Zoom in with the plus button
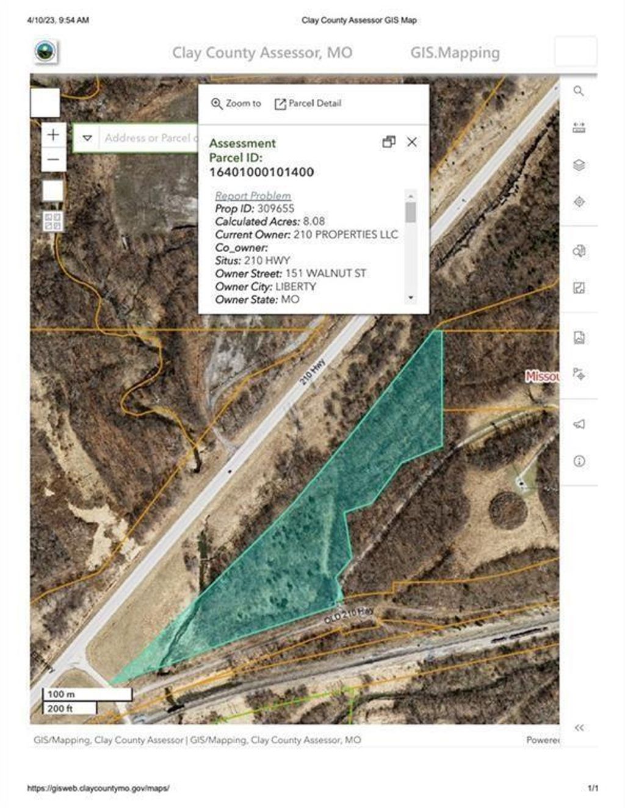 pyautogui.click(x=54, y=135)
